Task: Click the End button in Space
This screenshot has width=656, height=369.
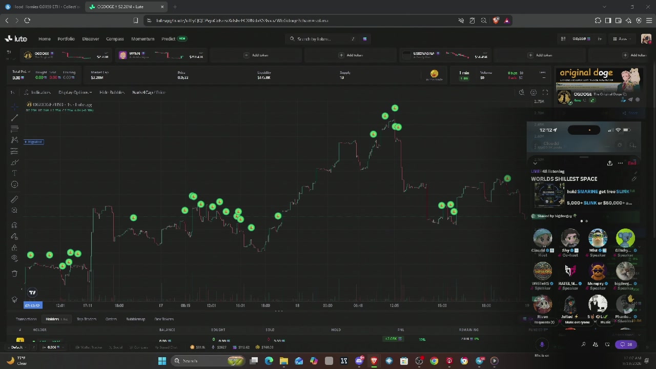Action: pos(632,163)
